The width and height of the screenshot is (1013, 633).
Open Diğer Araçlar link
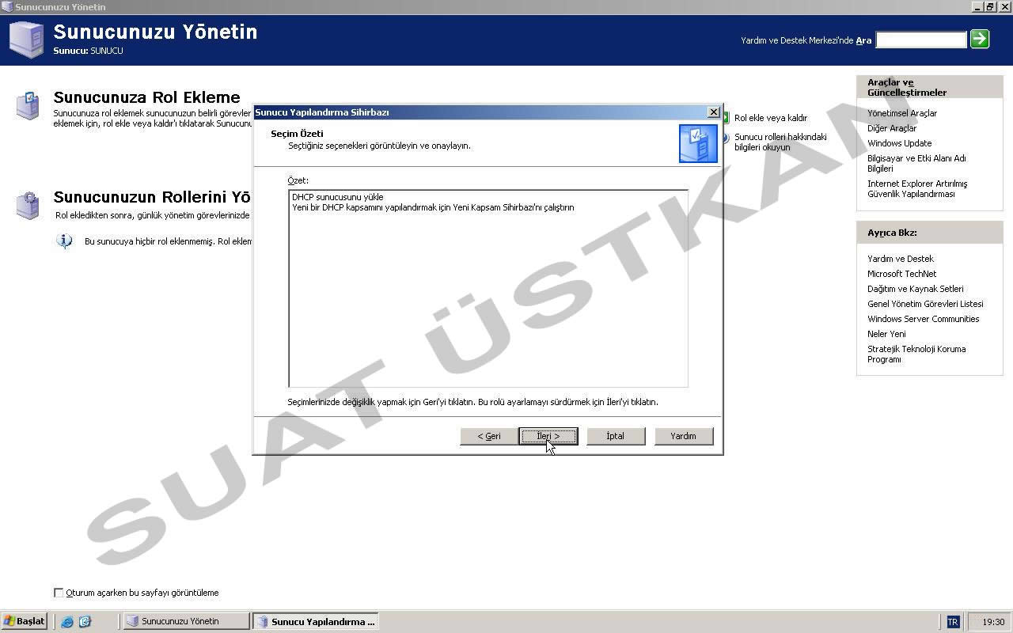tap(892, 128)
